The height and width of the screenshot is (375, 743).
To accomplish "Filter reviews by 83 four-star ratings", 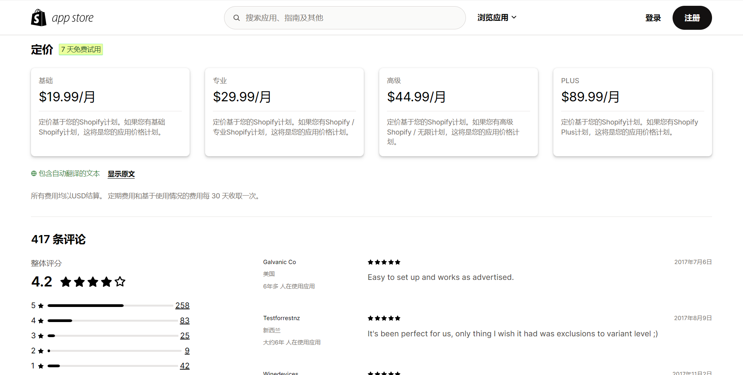I will coord(185,320).
